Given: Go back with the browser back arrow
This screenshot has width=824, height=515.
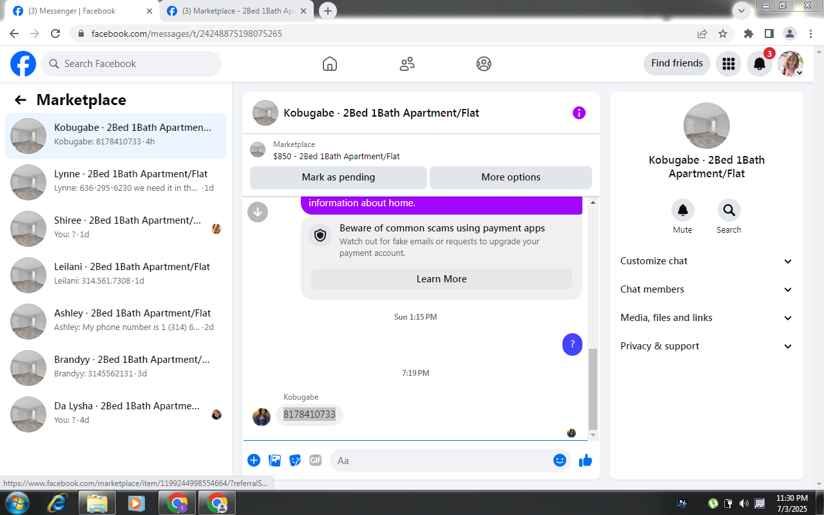Looking at the screenshot, I should [x=14, y=34].
